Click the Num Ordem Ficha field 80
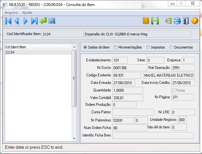The width and height of the screenshot is (202, 154). tap(130, 128)
